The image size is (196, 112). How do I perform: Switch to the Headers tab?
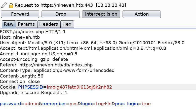[49, 24]
